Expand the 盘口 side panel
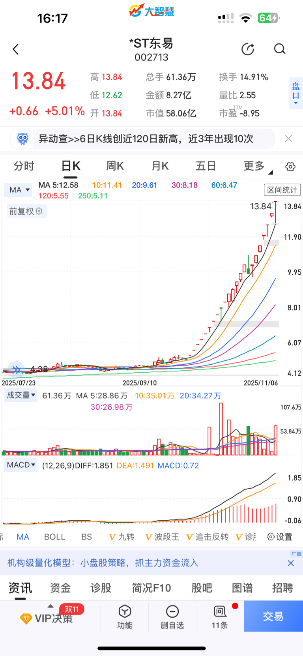The width and height of the screenshot is (303, 656). point(296,94)
